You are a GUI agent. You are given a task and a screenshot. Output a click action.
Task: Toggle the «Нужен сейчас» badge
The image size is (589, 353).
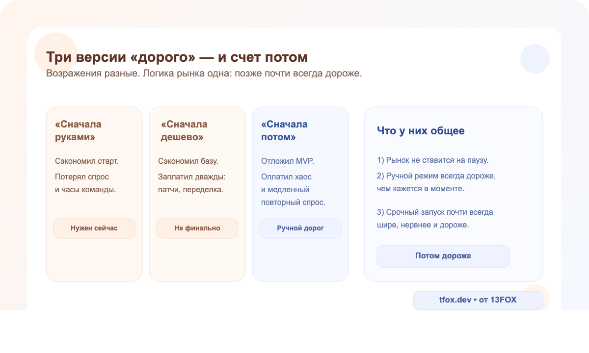tap(94, 228)
